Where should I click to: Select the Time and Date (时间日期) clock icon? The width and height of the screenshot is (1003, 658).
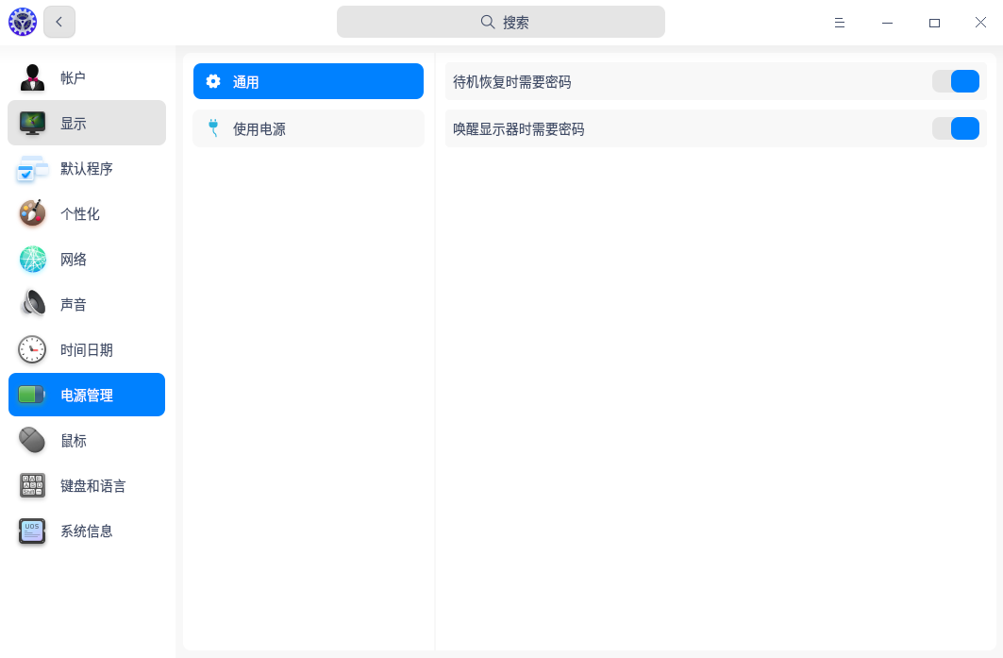click(x=32, y=350)
